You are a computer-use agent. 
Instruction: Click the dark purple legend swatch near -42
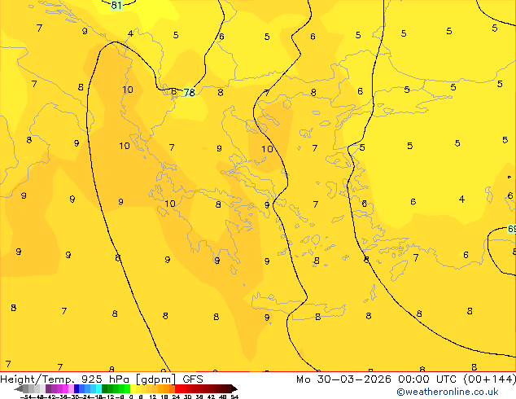[48, 388]
